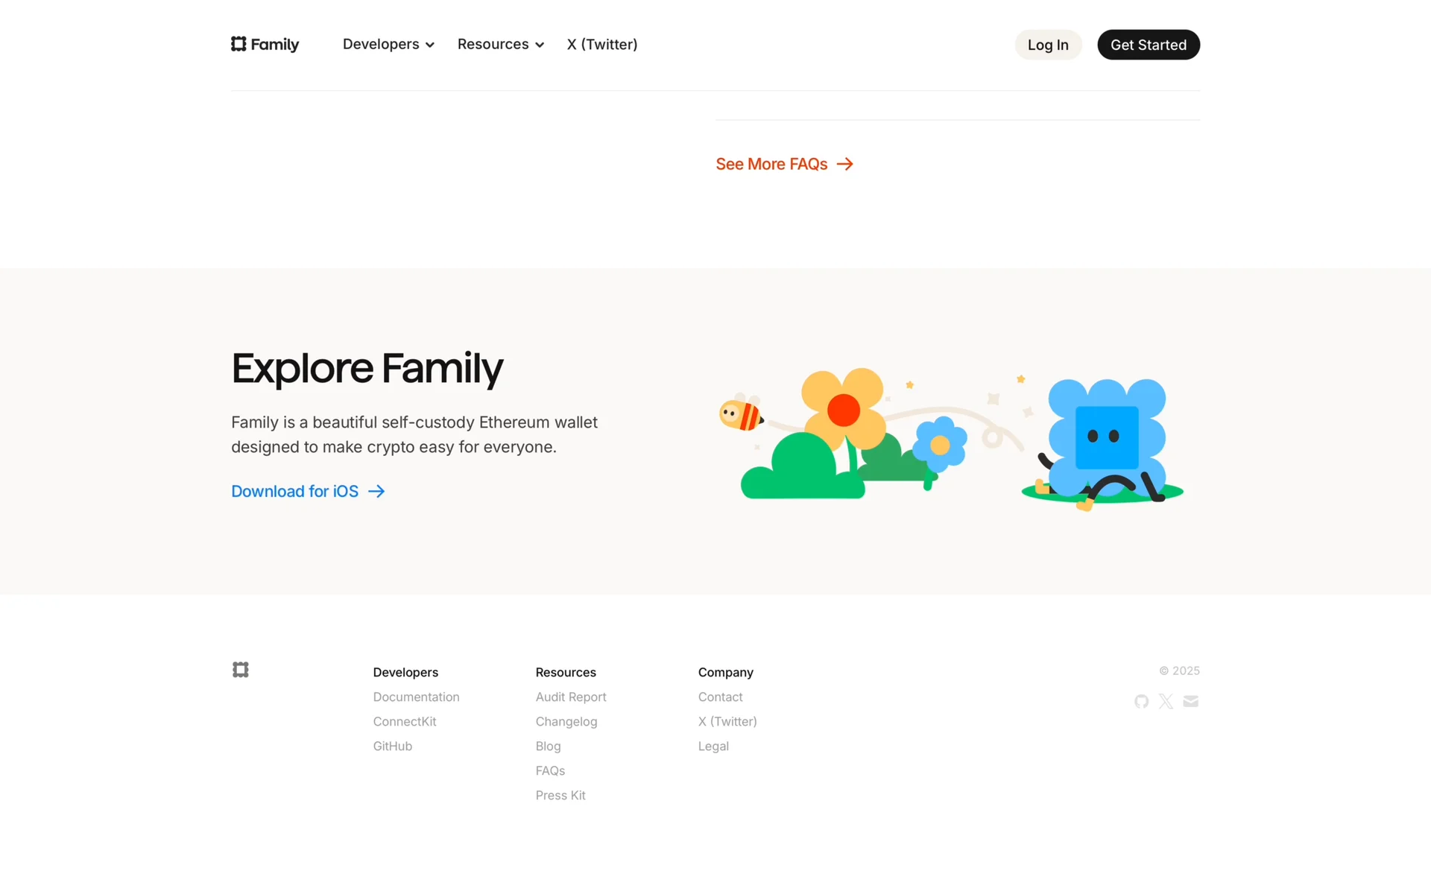Click the Family logo in header
The image size is (1431, 894).
[x=265, y=45]
